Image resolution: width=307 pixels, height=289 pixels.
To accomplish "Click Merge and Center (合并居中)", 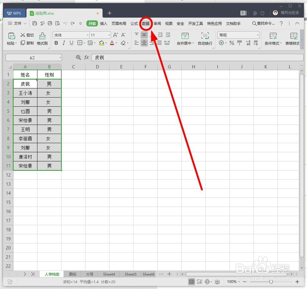I will (185, 39).
